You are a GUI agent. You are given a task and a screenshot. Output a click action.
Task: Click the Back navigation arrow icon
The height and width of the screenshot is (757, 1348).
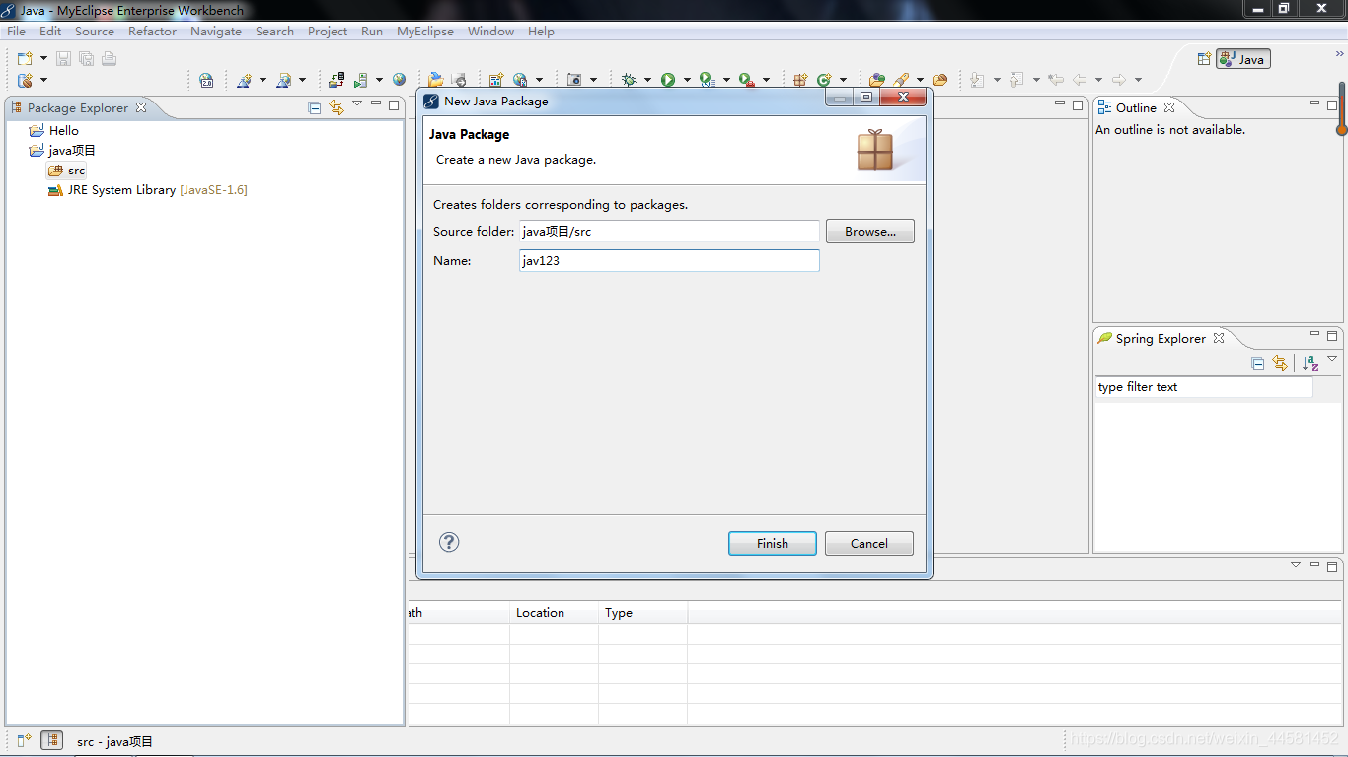click(x=1080, y=80)
